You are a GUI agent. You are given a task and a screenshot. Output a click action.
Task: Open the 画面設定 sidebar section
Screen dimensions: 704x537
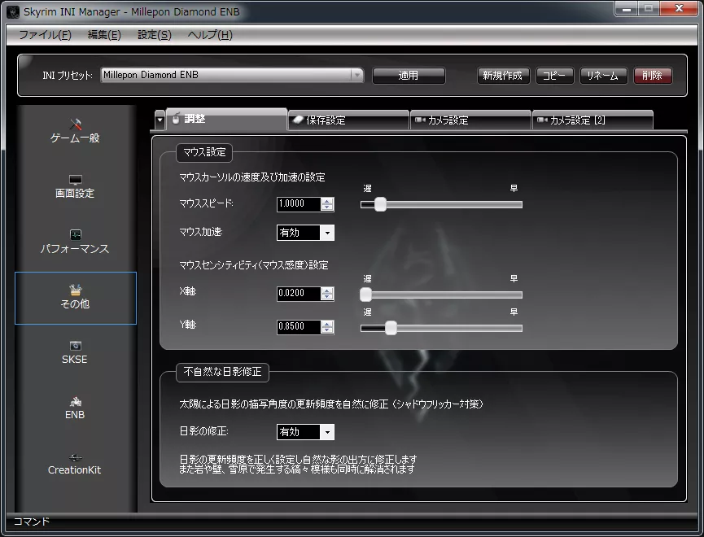pos(75,187)
